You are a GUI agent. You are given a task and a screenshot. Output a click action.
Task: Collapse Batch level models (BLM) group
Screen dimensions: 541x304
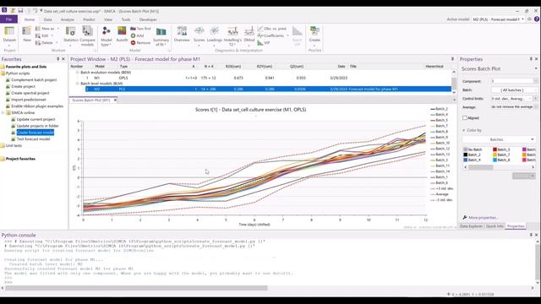tap(77, 84)
